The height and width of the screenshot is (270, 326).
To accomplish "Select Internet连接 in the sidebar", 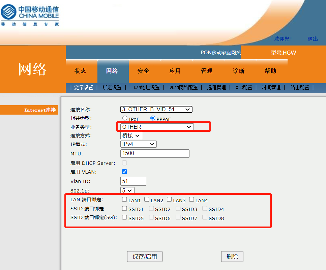I will click(29, 110).
